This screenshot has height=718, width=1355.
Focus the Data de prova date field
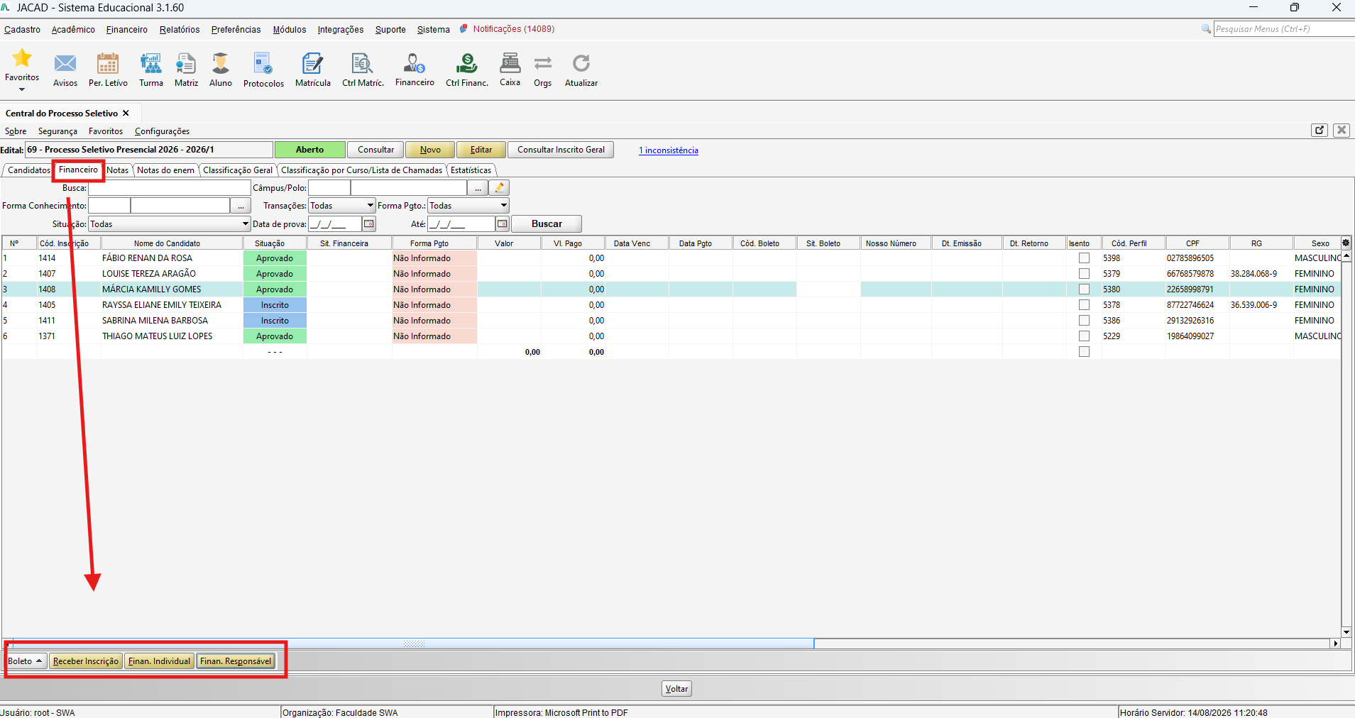coord(335,224)
